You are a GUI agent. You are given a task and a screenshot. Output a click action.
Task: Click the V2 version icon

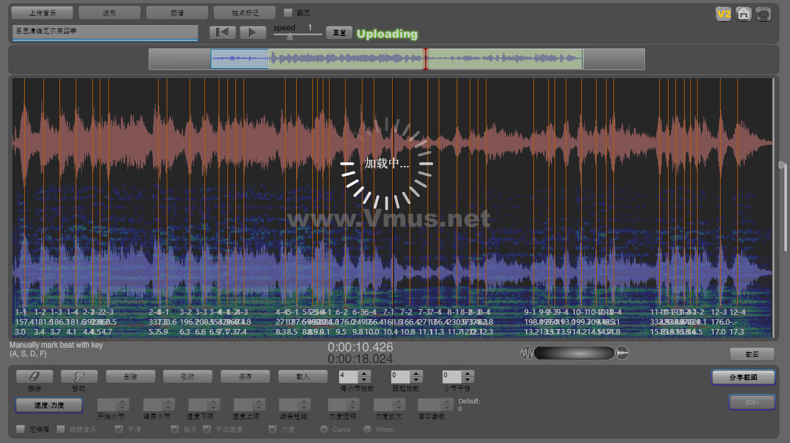click(723, 14)
